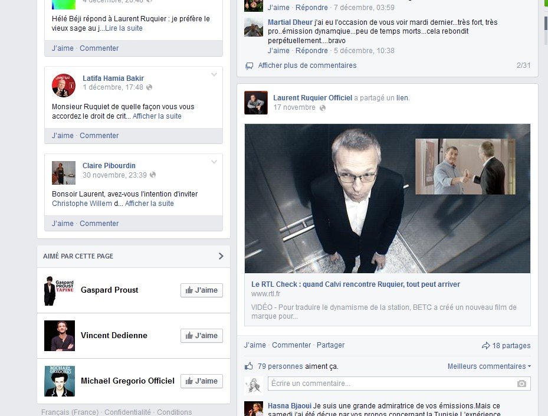Open the 79 personnes likes list
This screenshot has height=416, width=548.
tap(280, 366)
